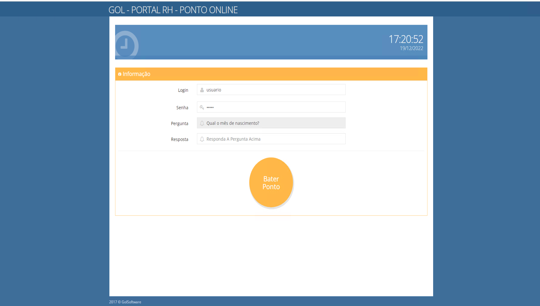This screenshot has height=306, width=540.
Task: Click the Bater Ponto round button
Action: coord(271,182)
